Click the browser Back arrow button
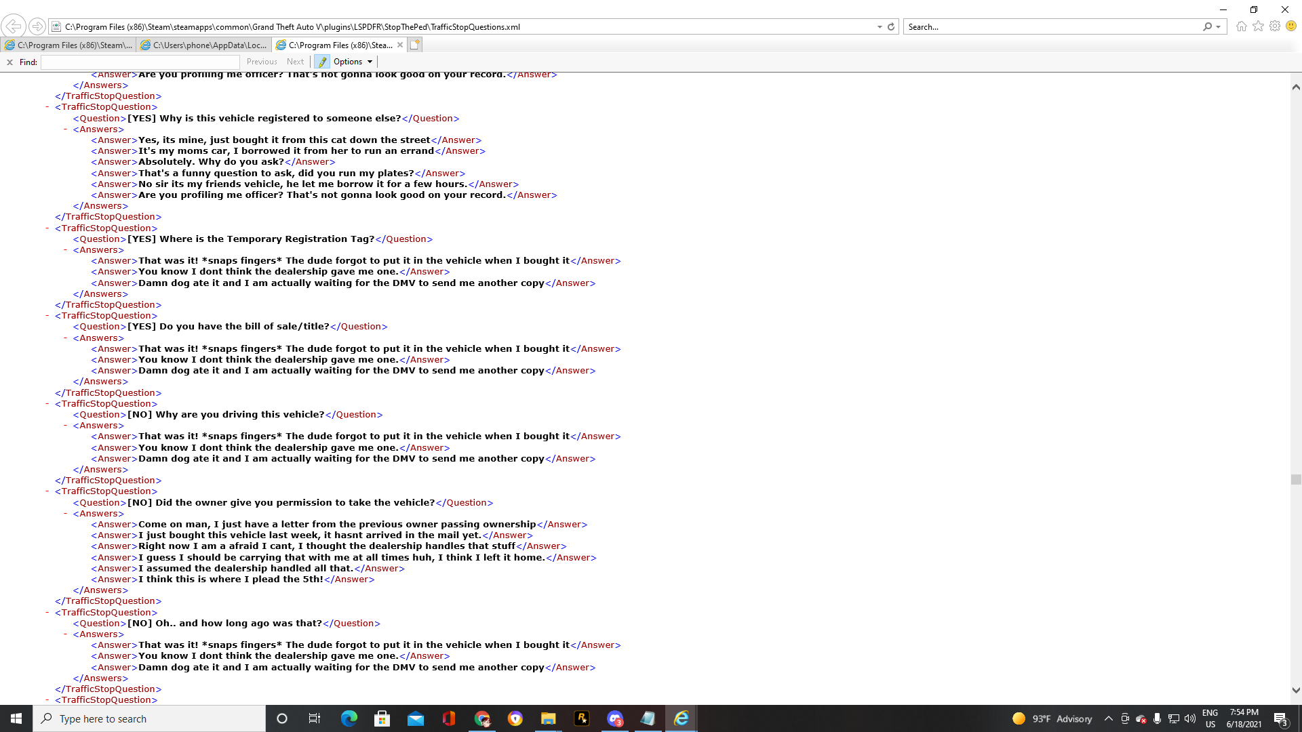This screenshot has width=1302, height=732. pyautogui.click(x=13, y=26)
